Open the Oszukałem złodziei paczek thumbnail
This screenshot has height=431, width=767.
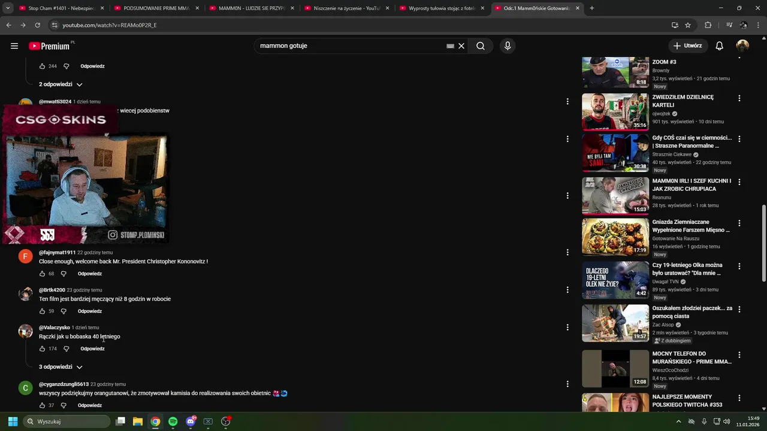point(615,323)
